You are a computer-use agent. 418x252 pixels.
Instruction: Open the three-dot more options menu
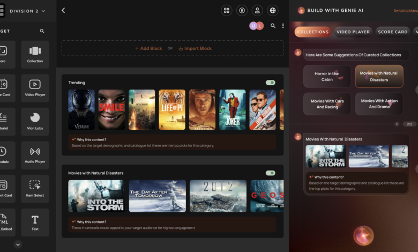(x=283, y=26)
